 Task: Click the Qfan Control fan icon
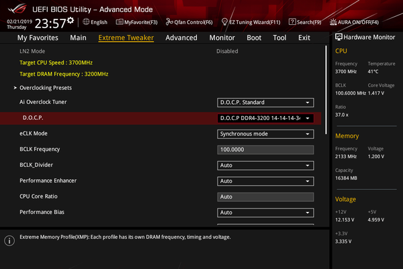pos(169,22)
